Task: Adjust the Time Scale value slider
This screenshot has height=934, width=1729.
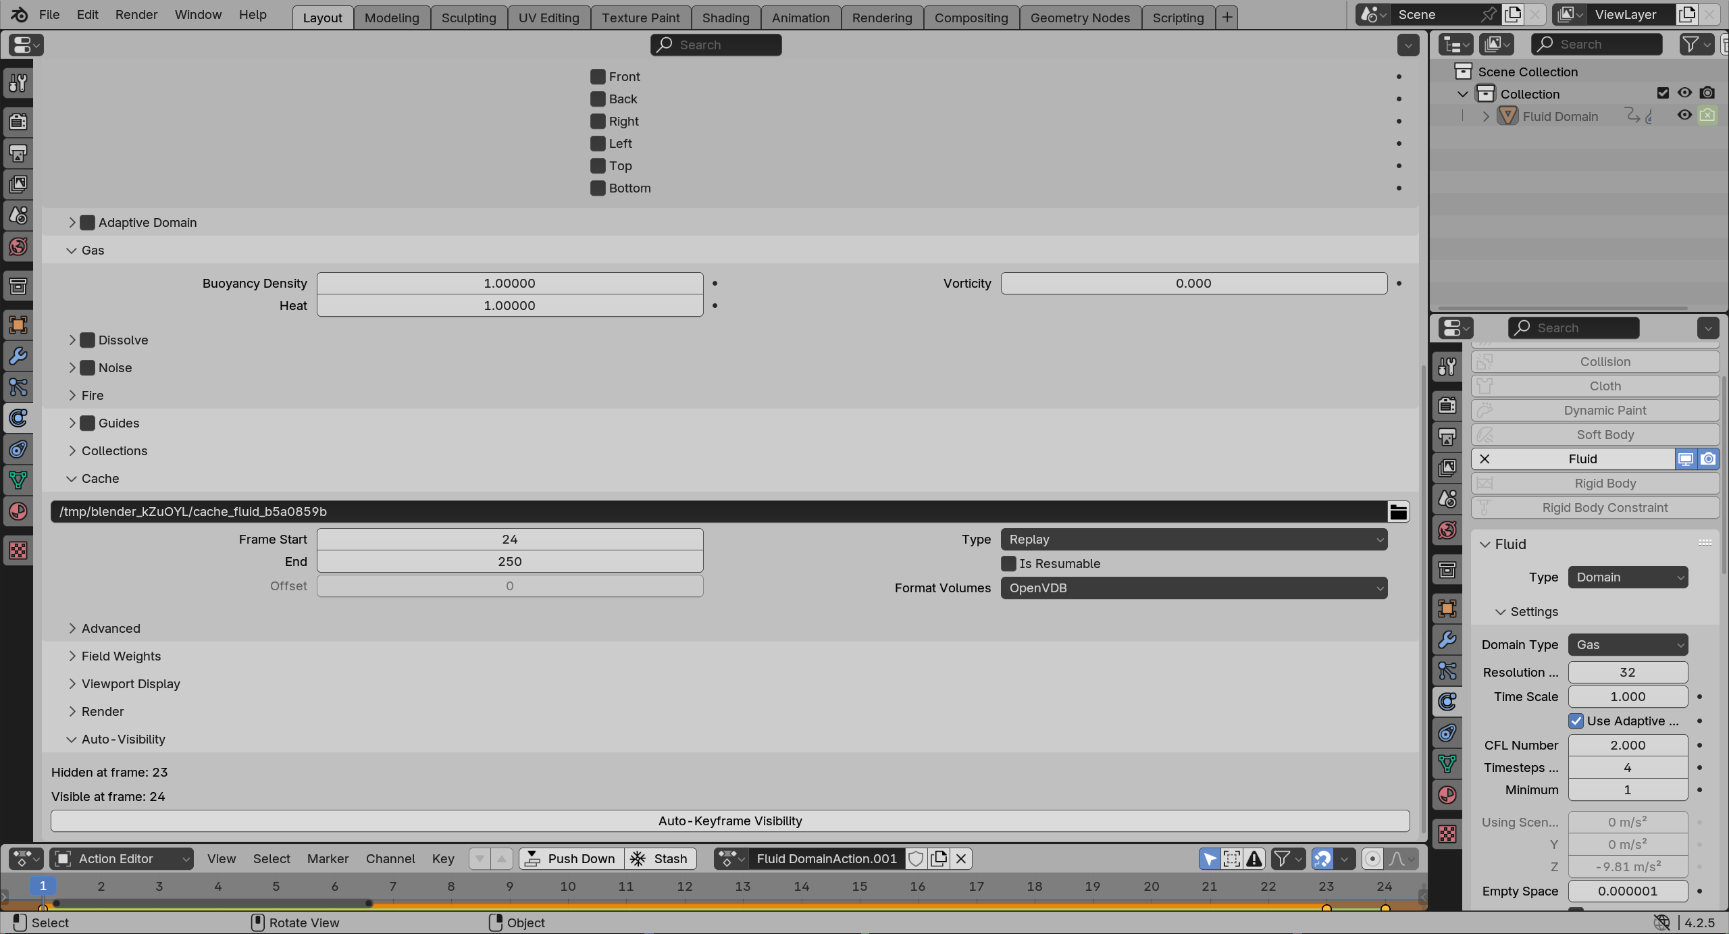Action: (1628, 696)
